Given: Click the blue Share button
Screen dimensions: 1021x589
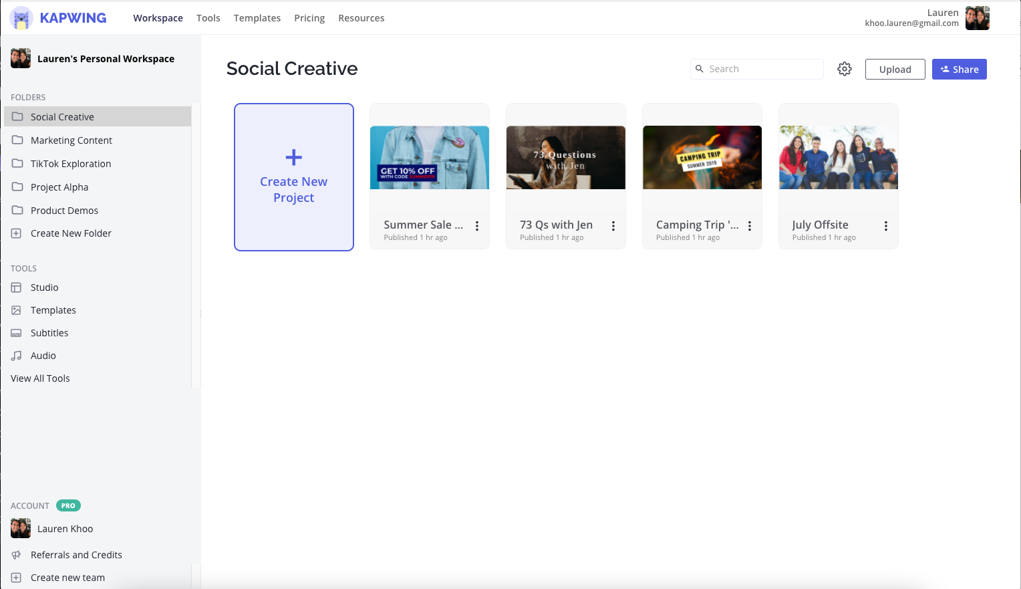Looking at the screenshot, I should click(x=959, y=70).
